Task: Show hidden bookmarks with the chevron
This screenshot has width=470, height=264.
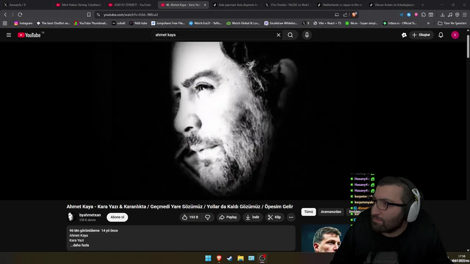Action: click(428, 23)
